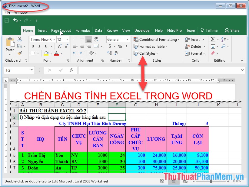Apply accounting dollar number format
The width and height of the screenshot is (249, 187).
(110, 46)
